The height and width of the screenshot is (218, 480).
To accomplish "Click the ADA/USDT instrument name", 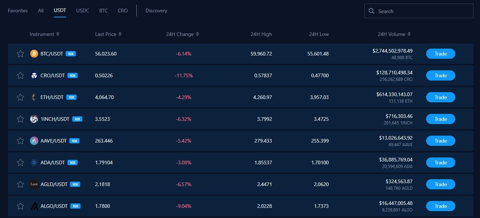I will pyautogui.click(x=53, y=163).
